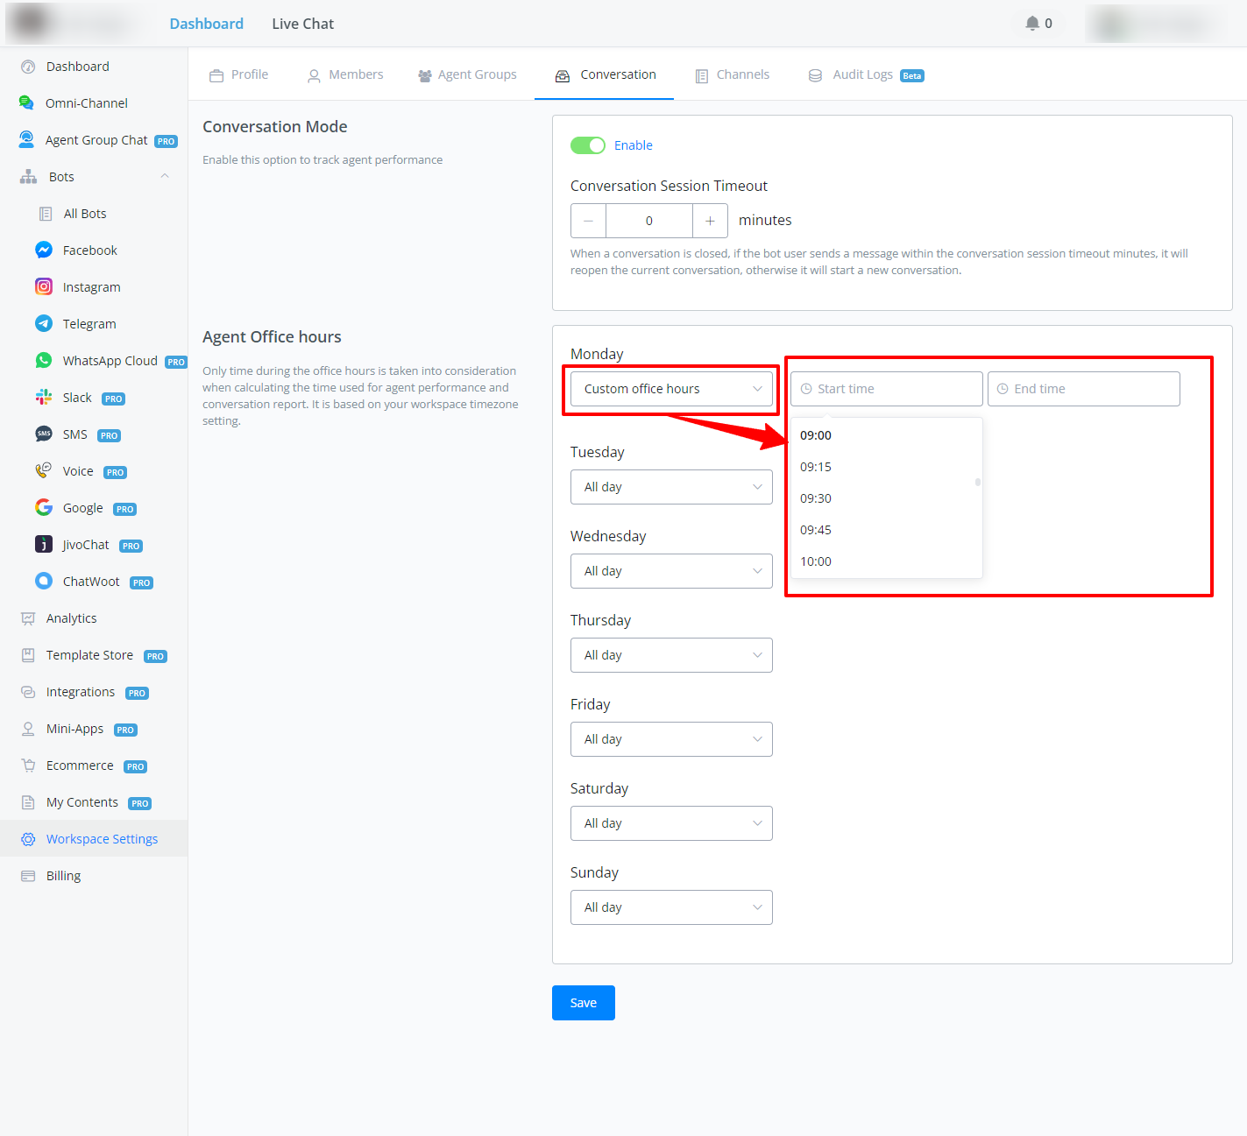Open Billing in the sidebar

(x=94, y=876)
